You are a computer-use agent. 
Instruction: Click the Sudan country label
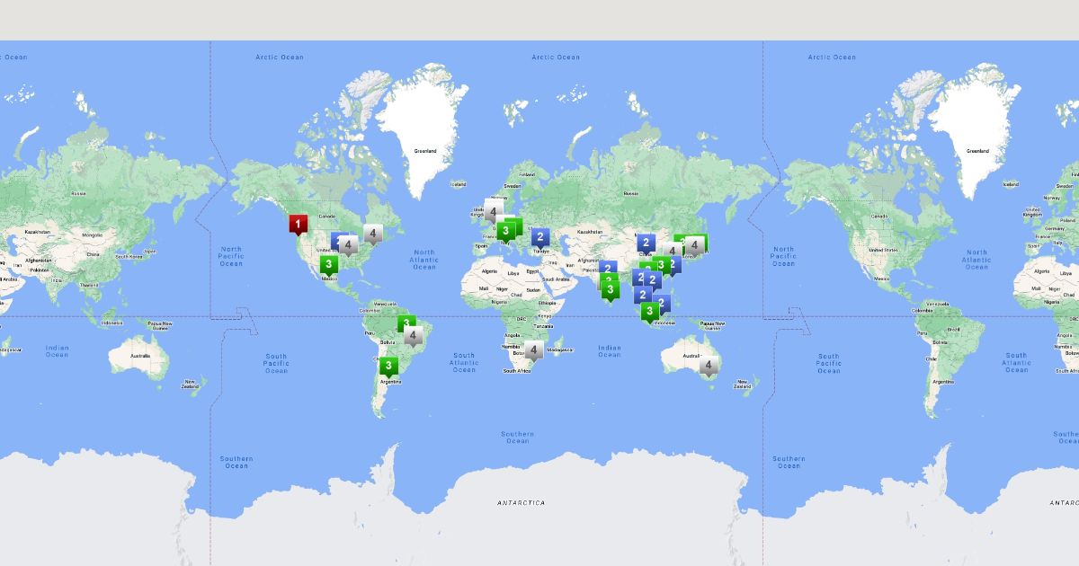click(x=533, y=290)
